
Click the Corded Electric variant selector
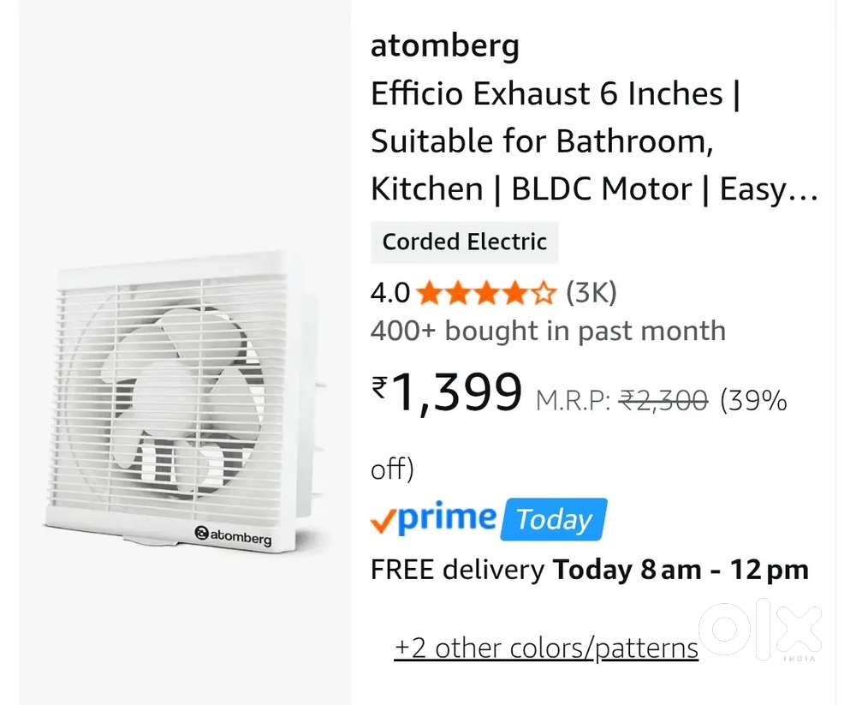point(464,242)
